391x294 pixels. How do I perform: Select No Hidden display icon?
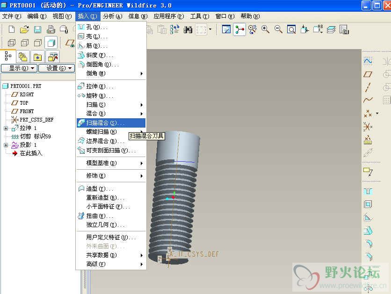click(x=38, y=43)
